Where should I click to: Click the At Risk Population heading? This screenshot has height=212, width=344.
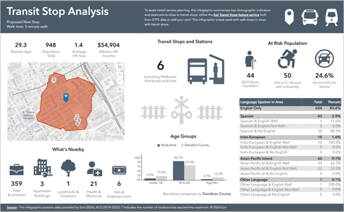point(287,43)
